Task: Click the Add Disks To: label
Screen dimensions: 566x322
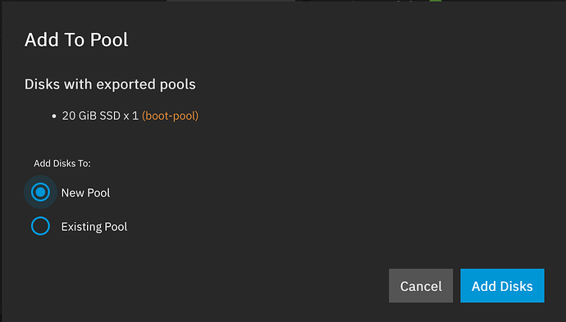Action: pos(62,163)
